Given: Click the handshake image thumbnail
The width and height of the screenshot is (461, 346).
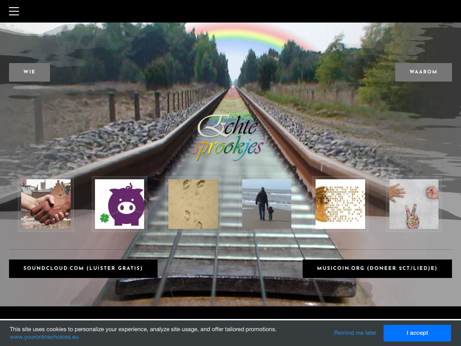Looking at the screenshot, I should [x=46, y=204].
